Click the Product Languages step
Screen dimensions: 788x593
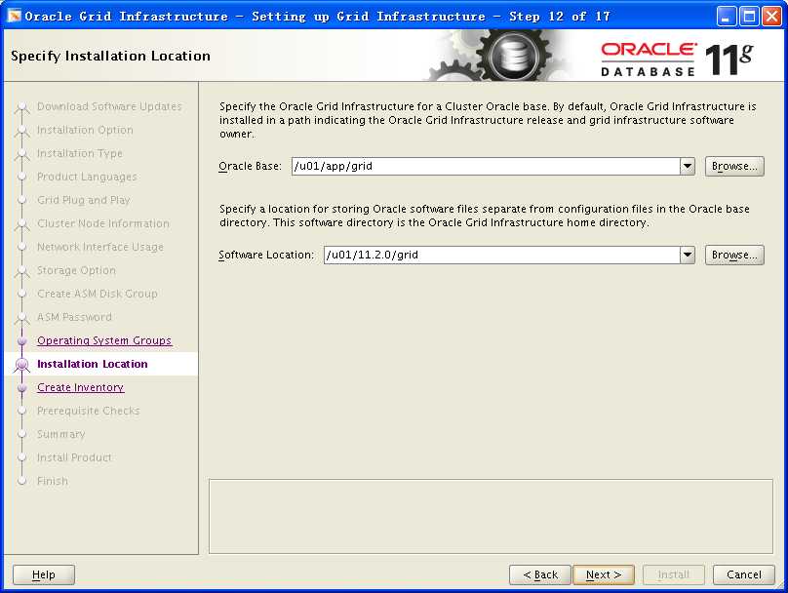pos(87,177)
